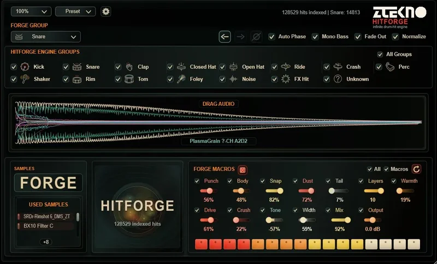Click the Foley brush icon
Screen dimensions: 437x264
181,79
